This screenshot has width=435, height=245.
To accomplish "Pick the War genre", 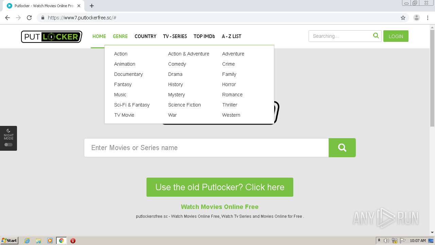I will [172, 115].
